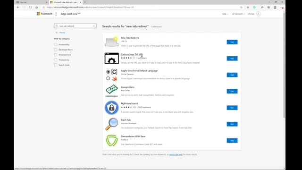This screenshot has height=170, width=302.
Task: Open the New Tab Redirect extension thumbnail
Action: [x=111, y=42]
